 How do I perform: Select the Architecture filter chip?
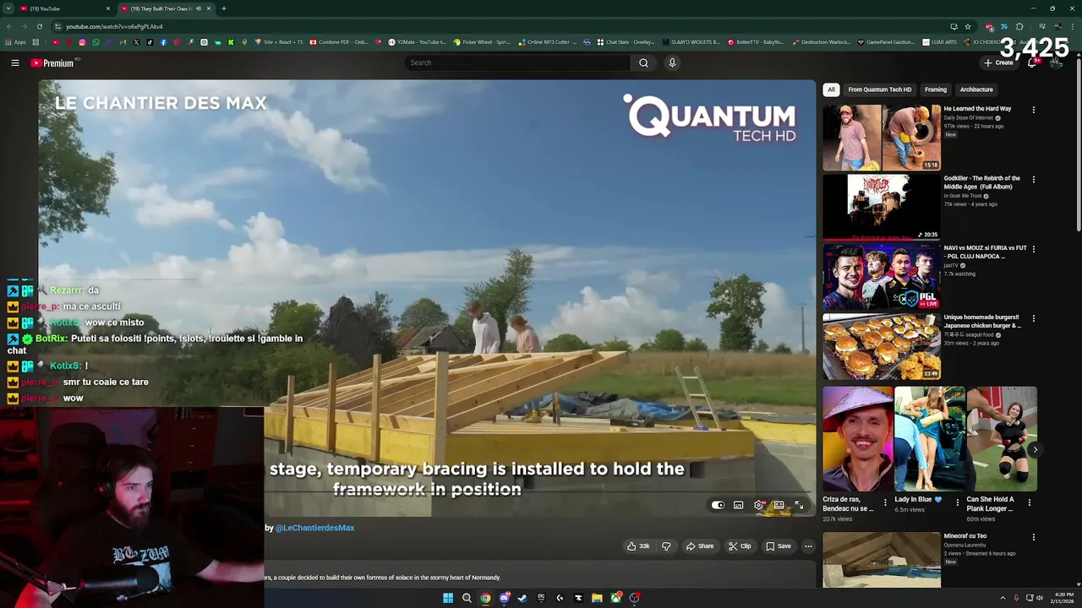[976, 90]
